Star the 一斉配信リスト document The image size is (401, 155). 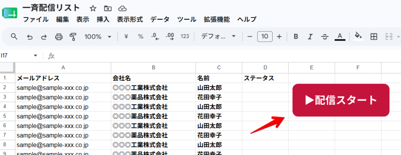tap(93, 9)
